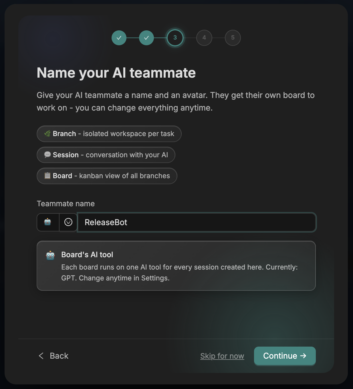This screenshot has width=353, height=389.
Task: Click the Back button
Action: pyautogui.click(x=53, y=356)
